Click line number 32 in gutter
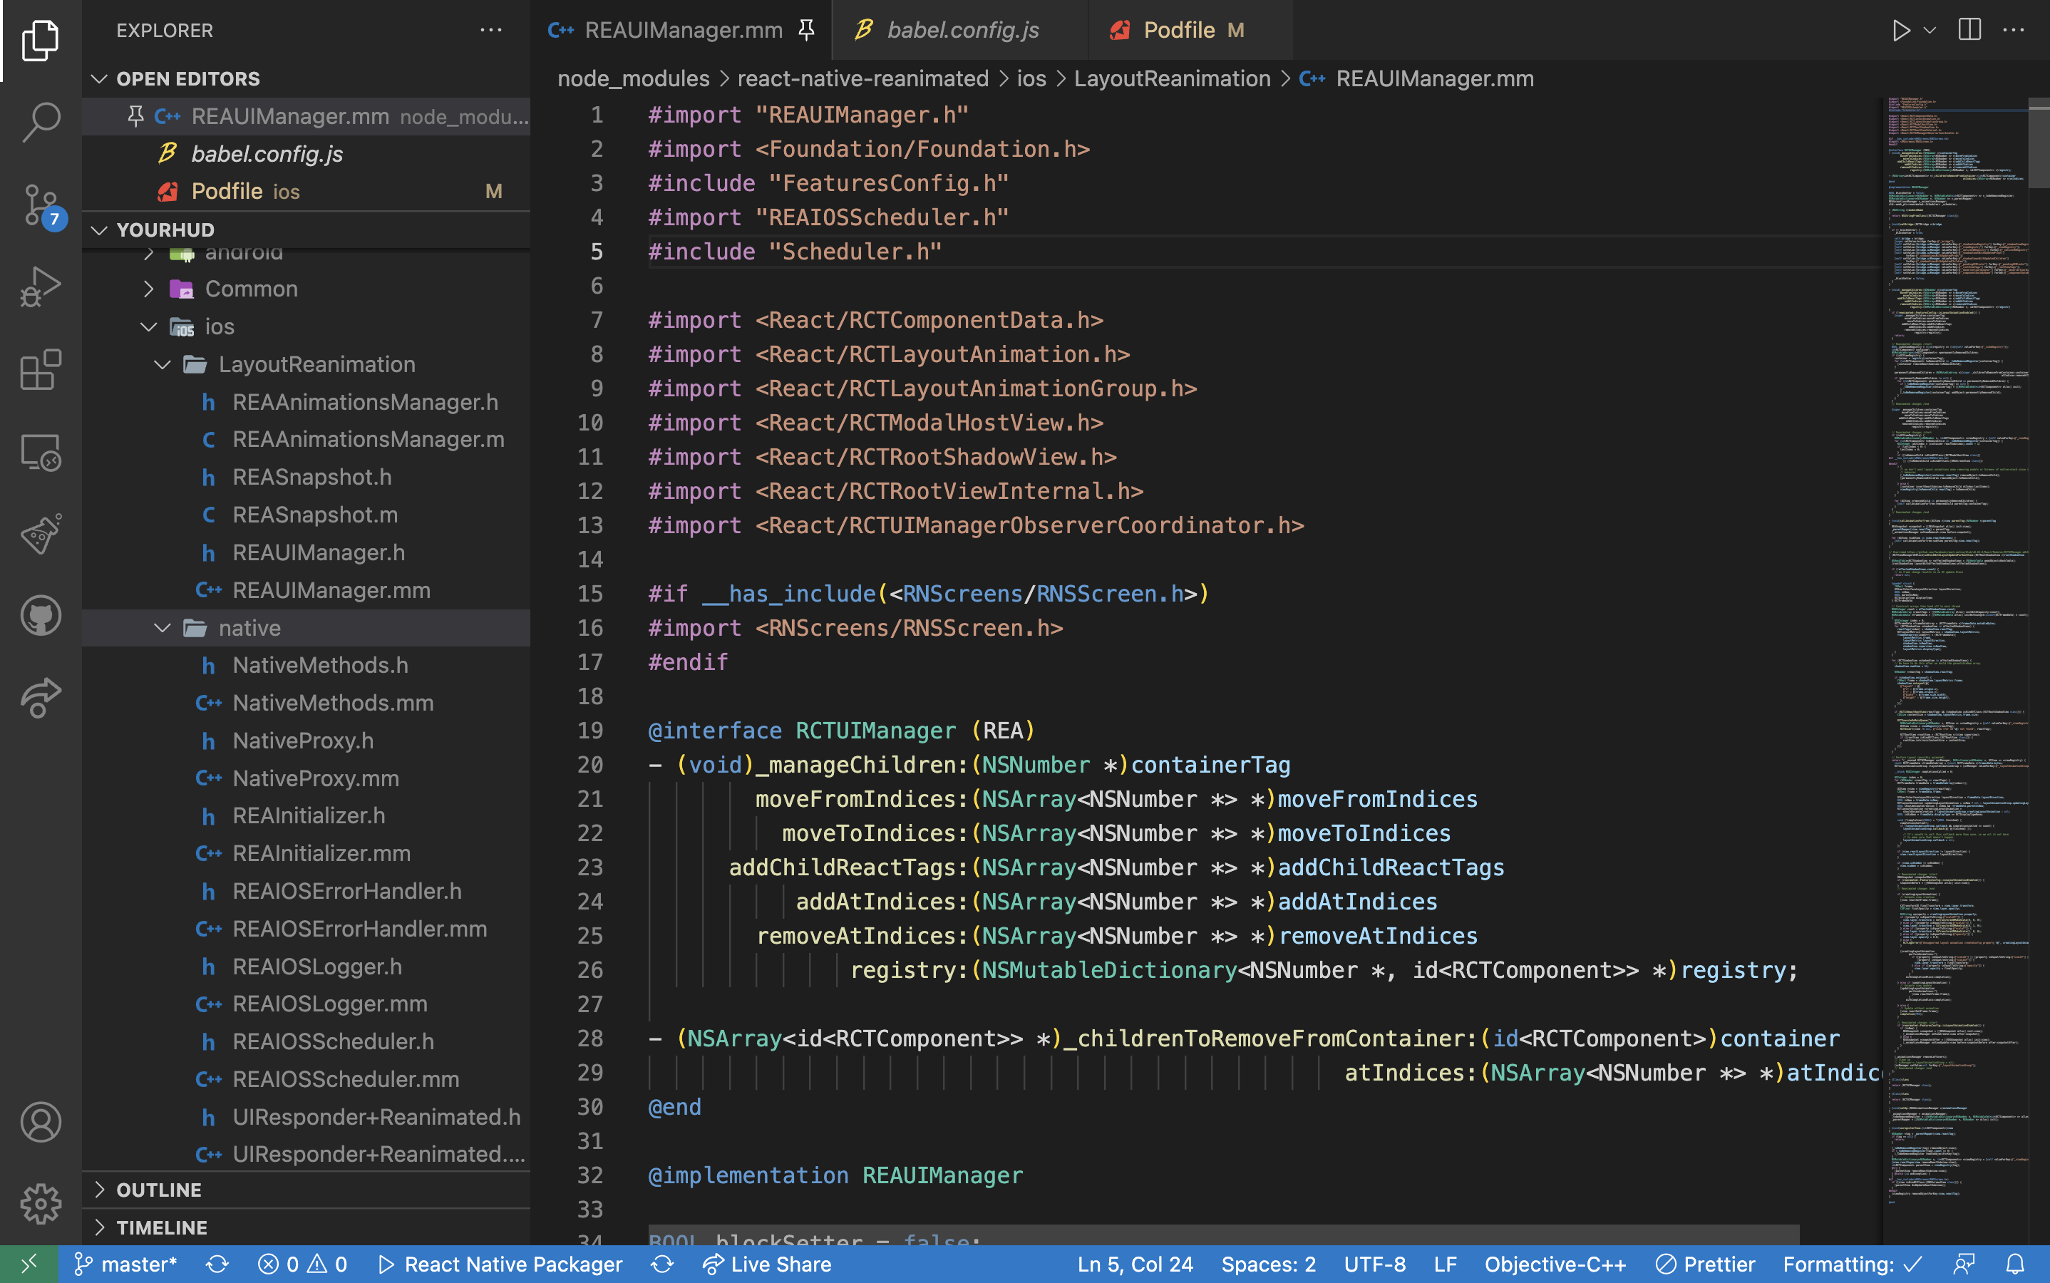 coord(589,1175)
